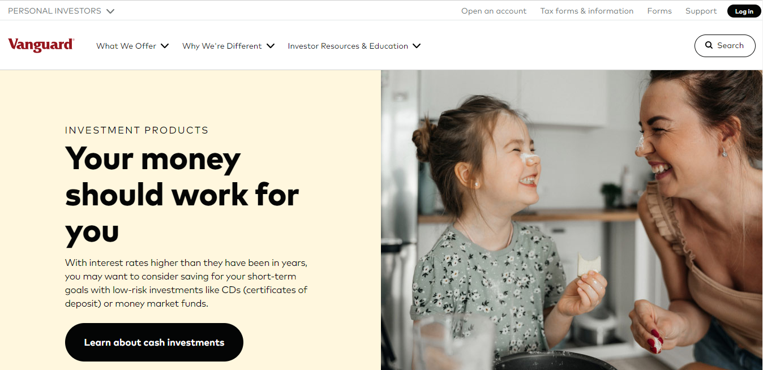Open the Search button
The width and height of the screenshot is (763, 370).
pos(725,46)
